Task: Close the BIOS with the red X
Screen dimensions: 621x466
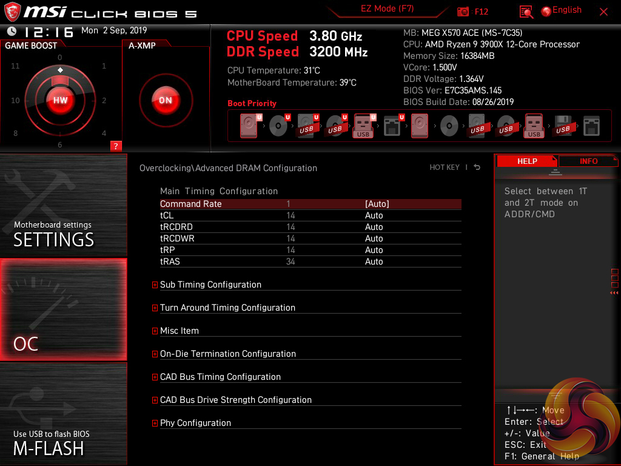Action: [603, 12]
